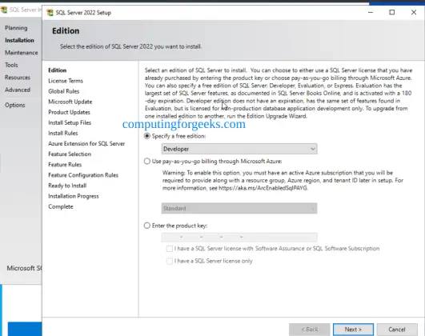Image resolution: width=425 pixels, height=336 pixels.
Task: Select the Ready to Install step
Action: coord(67,186)
